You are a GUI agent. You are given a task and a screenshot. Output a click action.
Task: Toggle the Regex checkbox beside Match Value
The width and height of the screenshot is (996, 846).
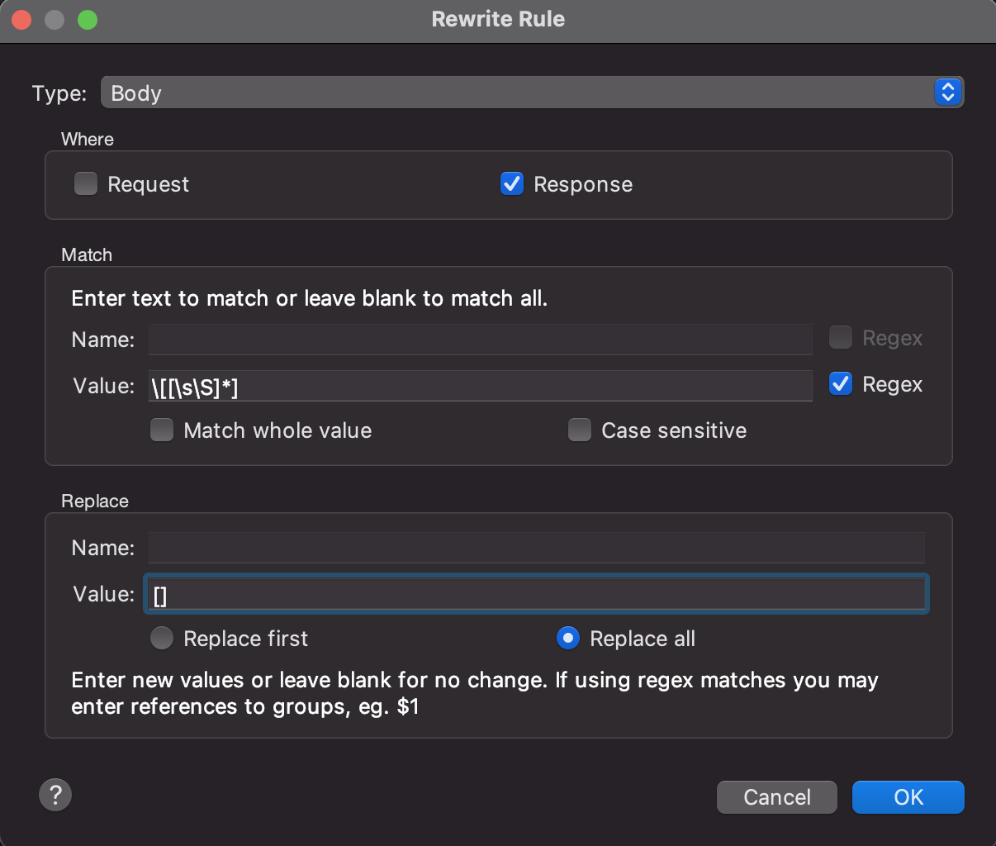841,384
